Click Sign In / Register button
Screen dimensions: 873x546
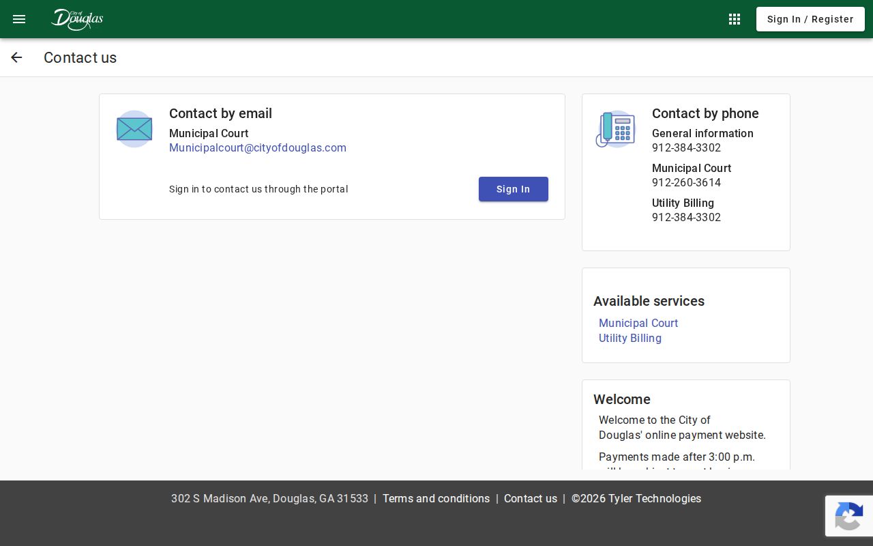pos(810,19)
